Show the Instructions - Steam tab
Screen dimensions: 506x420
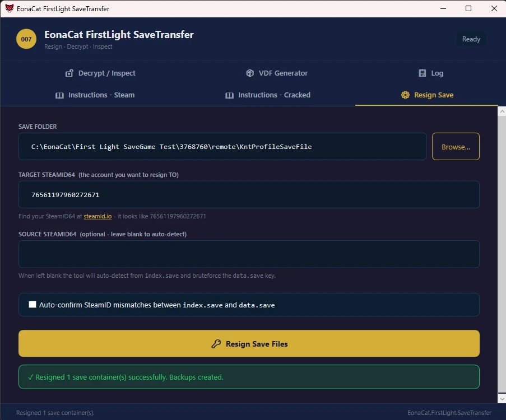point(95,95)
